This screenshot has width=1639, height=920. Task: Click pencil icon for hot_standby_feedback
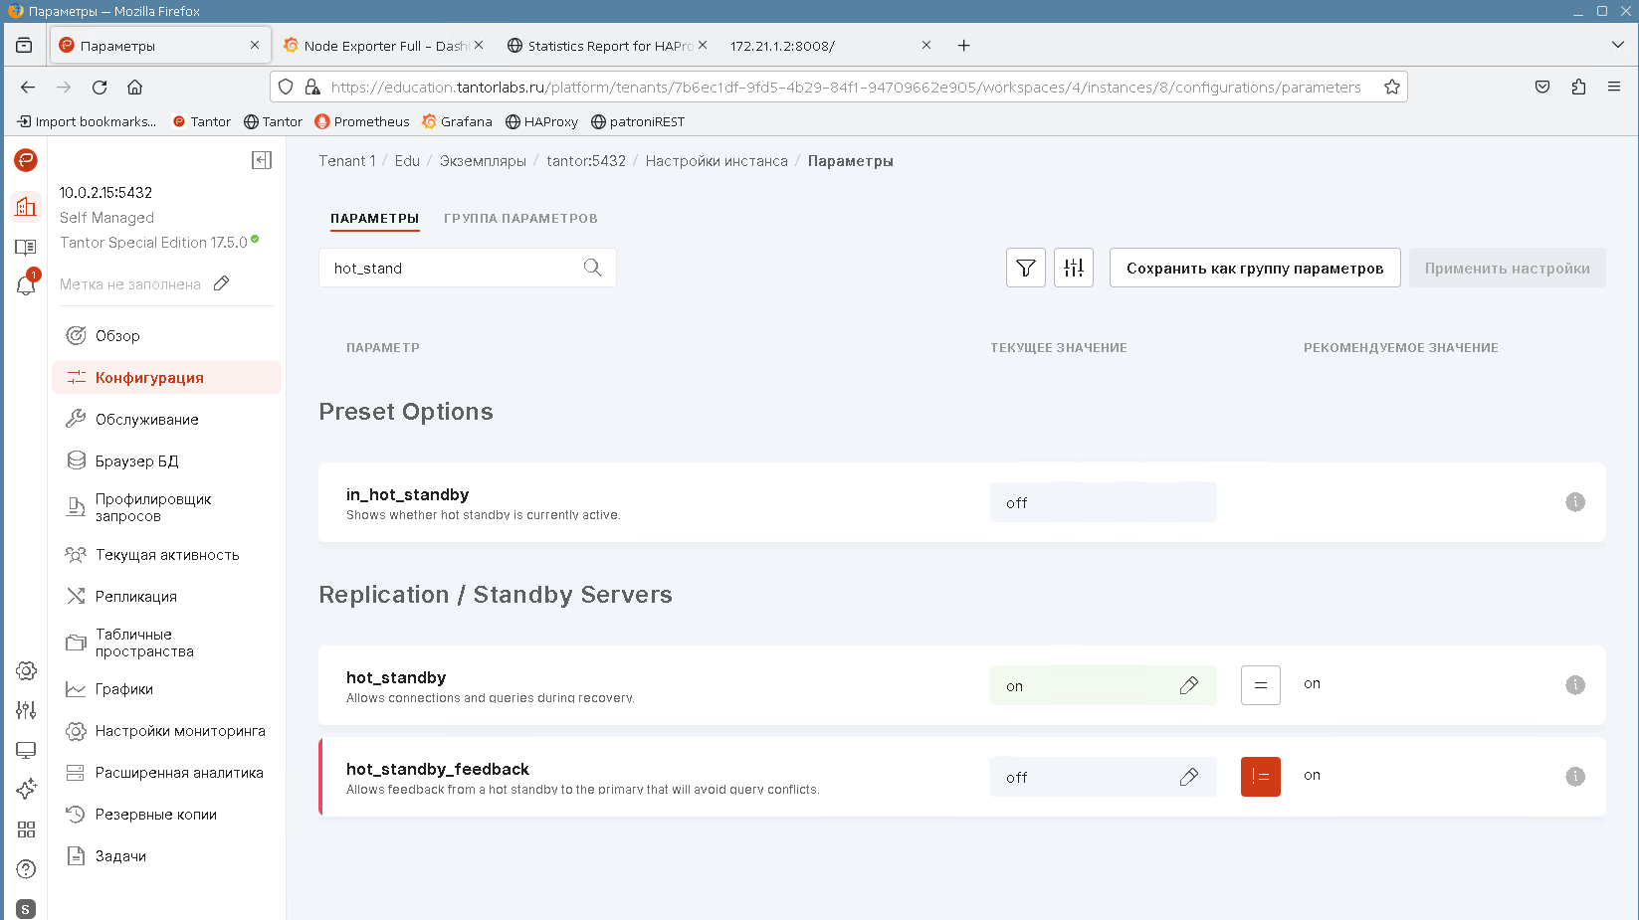click(x=1188, y=777)
